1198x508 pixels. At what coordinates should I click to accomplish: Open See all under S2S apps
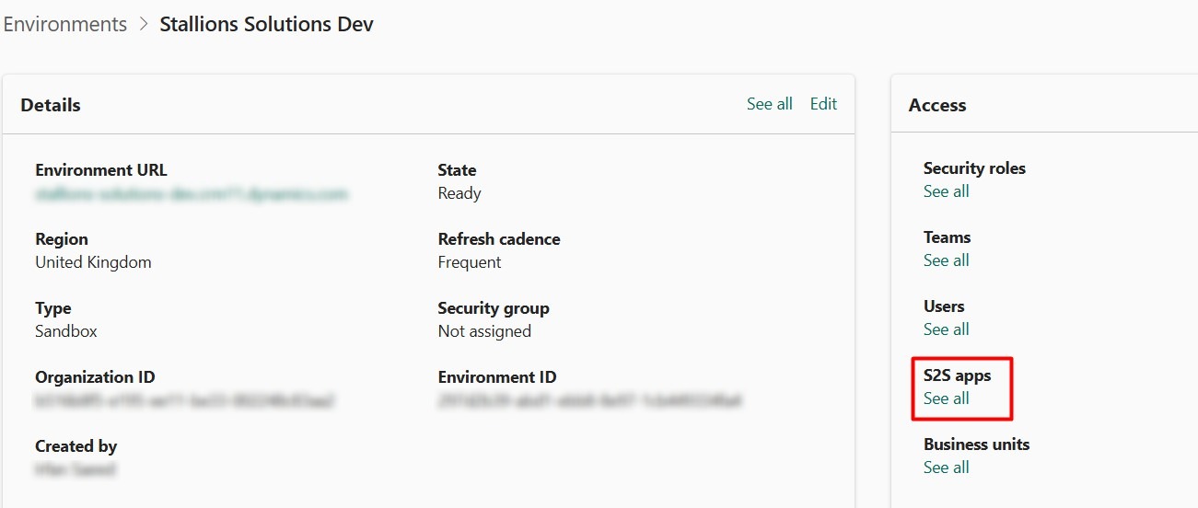[946, 398]
